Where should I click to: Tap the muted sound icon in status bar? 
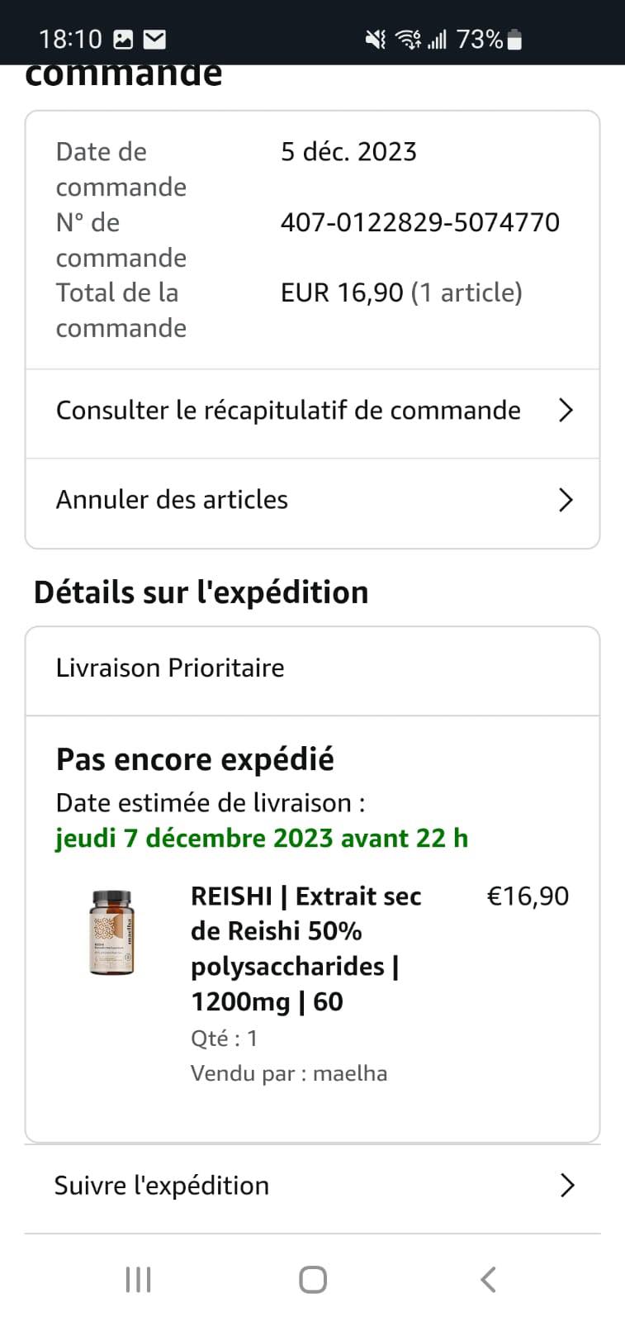coord(376,39)
